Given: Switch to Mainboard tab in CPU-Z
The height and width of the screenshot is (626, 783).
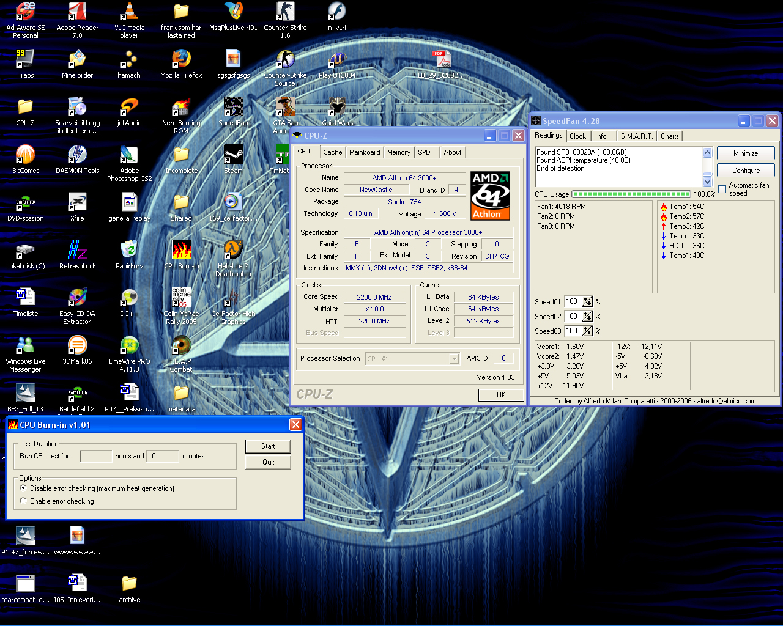Looking at the screenshot, I should pos(365,152).
